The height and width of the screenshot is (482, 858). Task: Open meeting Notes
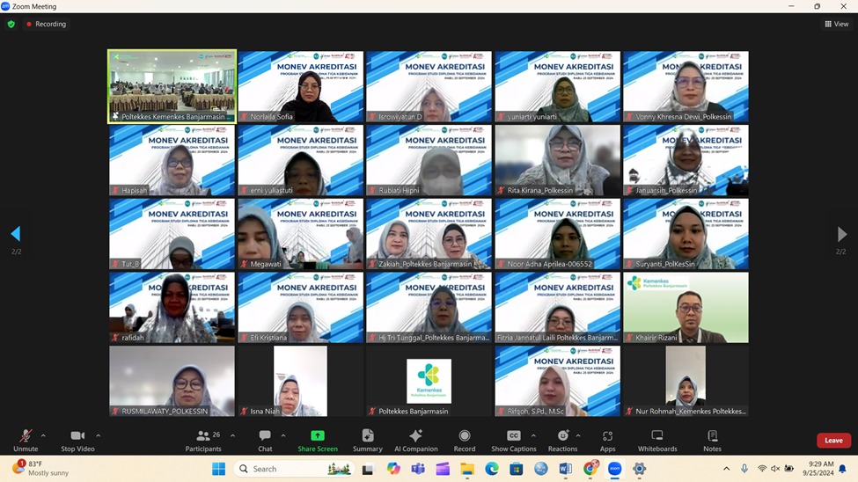point(712,440)
